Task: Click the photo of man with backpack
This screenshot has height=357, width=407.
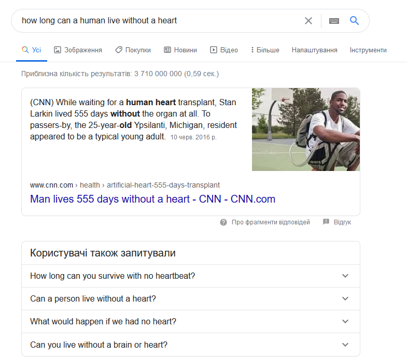Action: pos(305,130)
